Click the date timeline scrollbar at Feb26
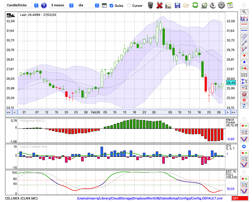Screen dimensions: 252x202 tap(95, 112)
